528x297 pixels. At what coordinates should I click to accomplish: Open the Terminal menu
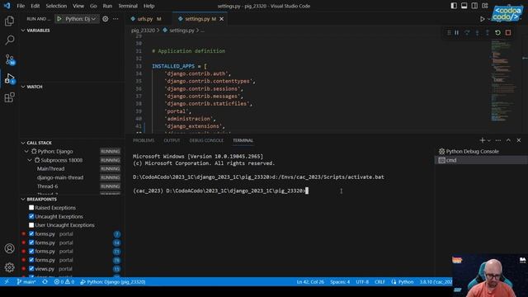pos(128,6)
